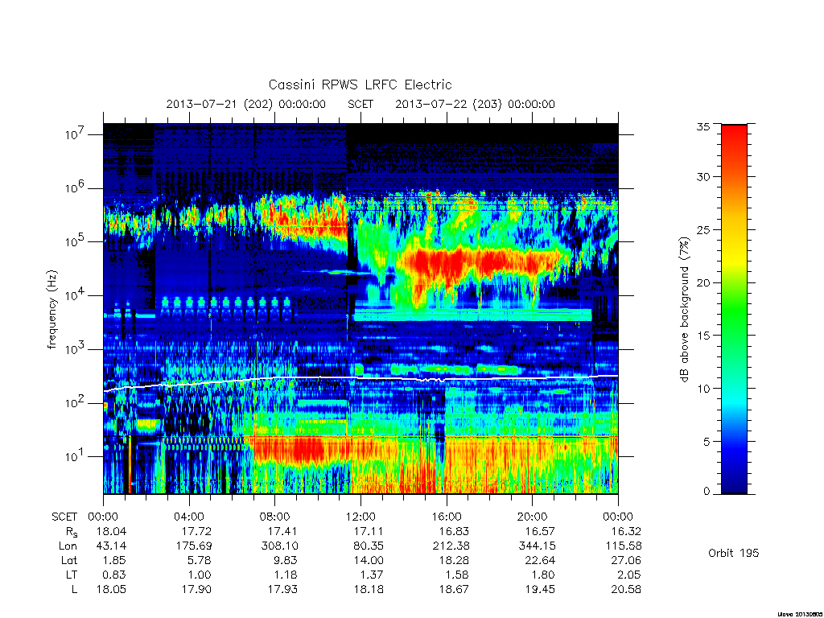The width and height of the screenshot is (824, 618).
Task: Click the Rs row label
Action: pyautogui.click(x=72, y=532)
